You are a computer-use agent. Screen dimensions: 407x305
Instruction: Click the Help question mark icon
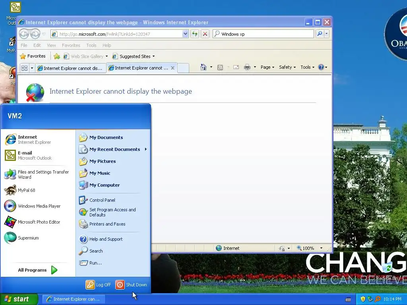(x=321, y=67)
